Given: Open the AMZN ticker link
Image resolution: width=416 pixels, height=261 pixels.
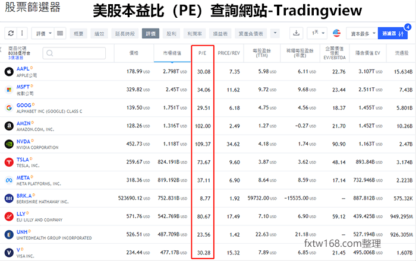Looking at the screenshot, I should pos(24,123).
